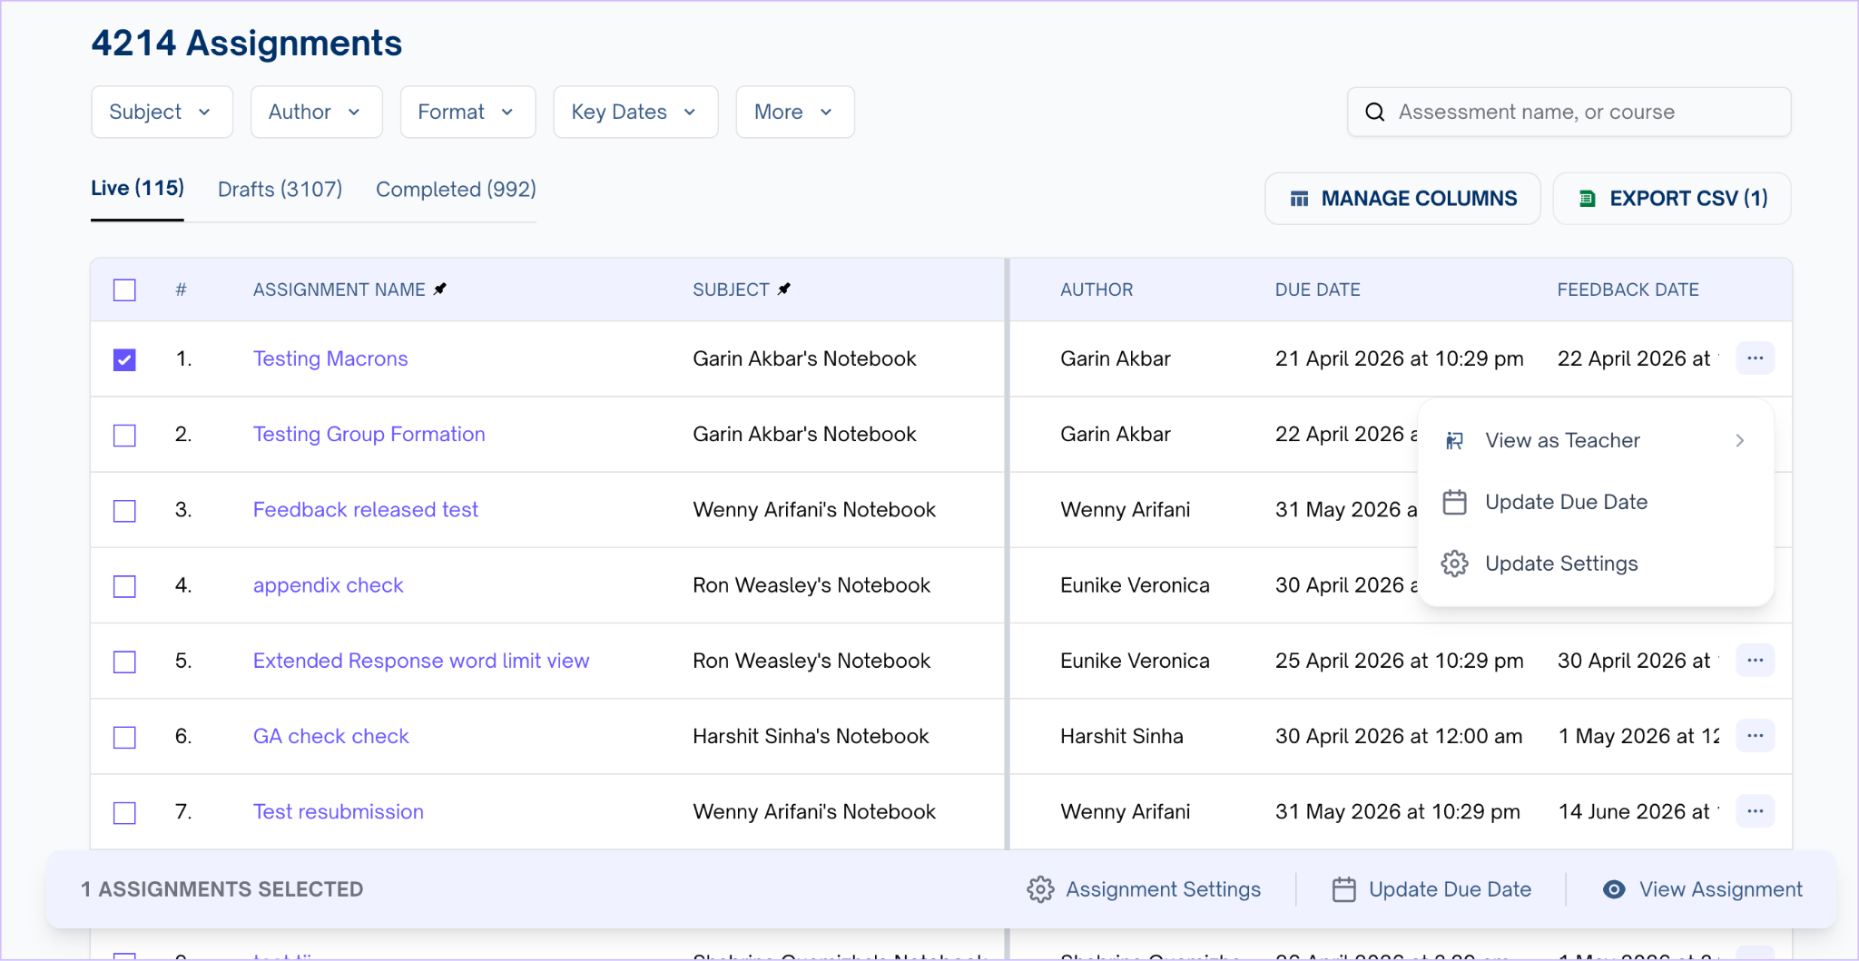Open the Extended Response word limit view link
The width and height of the screenshot is (1859, 961).
point(421,661)
